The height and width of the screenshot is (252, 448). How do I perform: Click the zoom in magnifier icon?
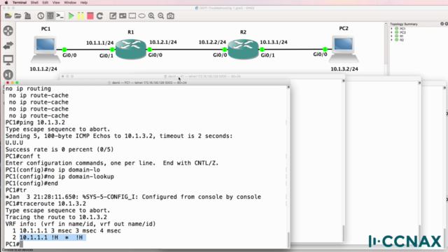pyautogui.click(x=151, y=15)
